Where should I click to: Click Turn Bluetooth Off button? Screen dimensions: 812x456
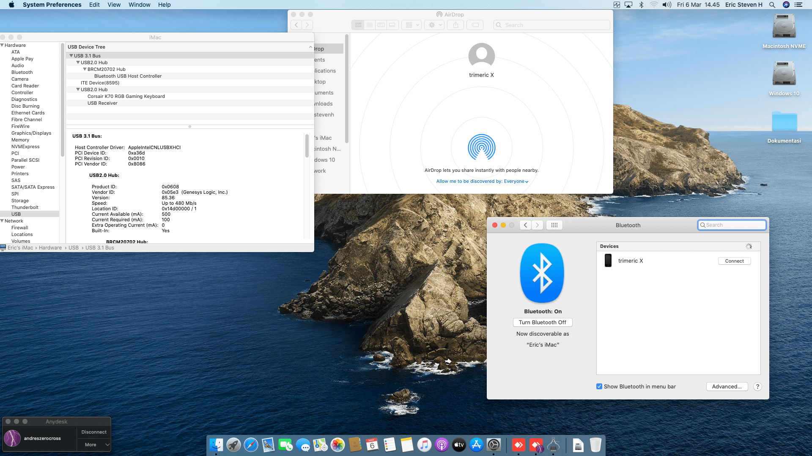[542, 322]
